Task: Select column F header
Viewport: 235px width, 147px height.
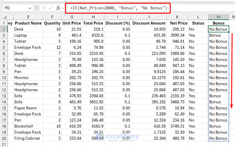Action: tap(52, 17)
